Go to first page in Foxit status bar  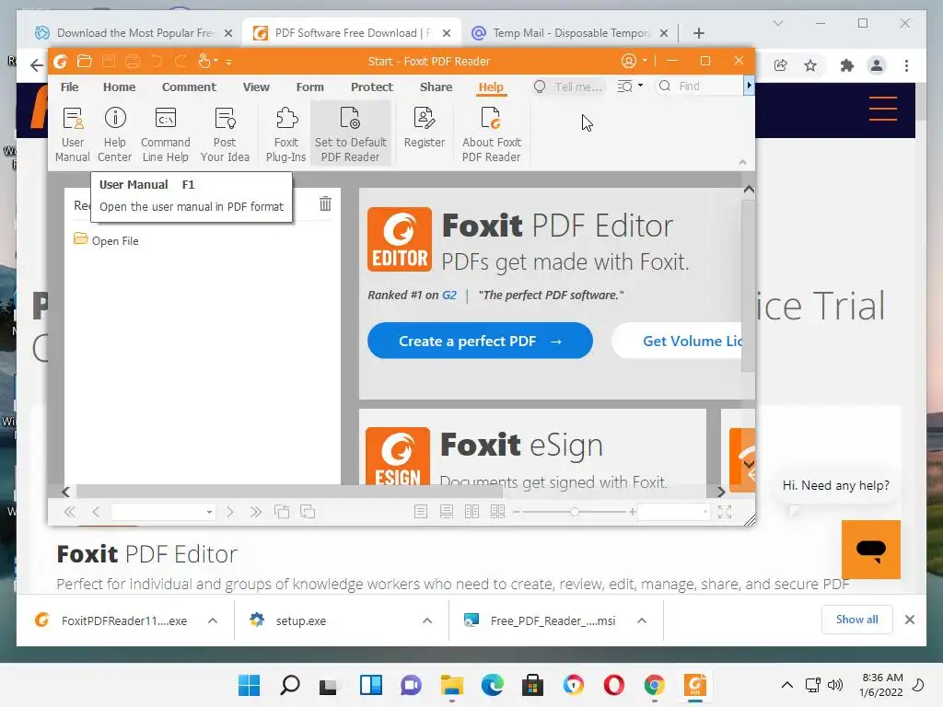coord(70,512)
